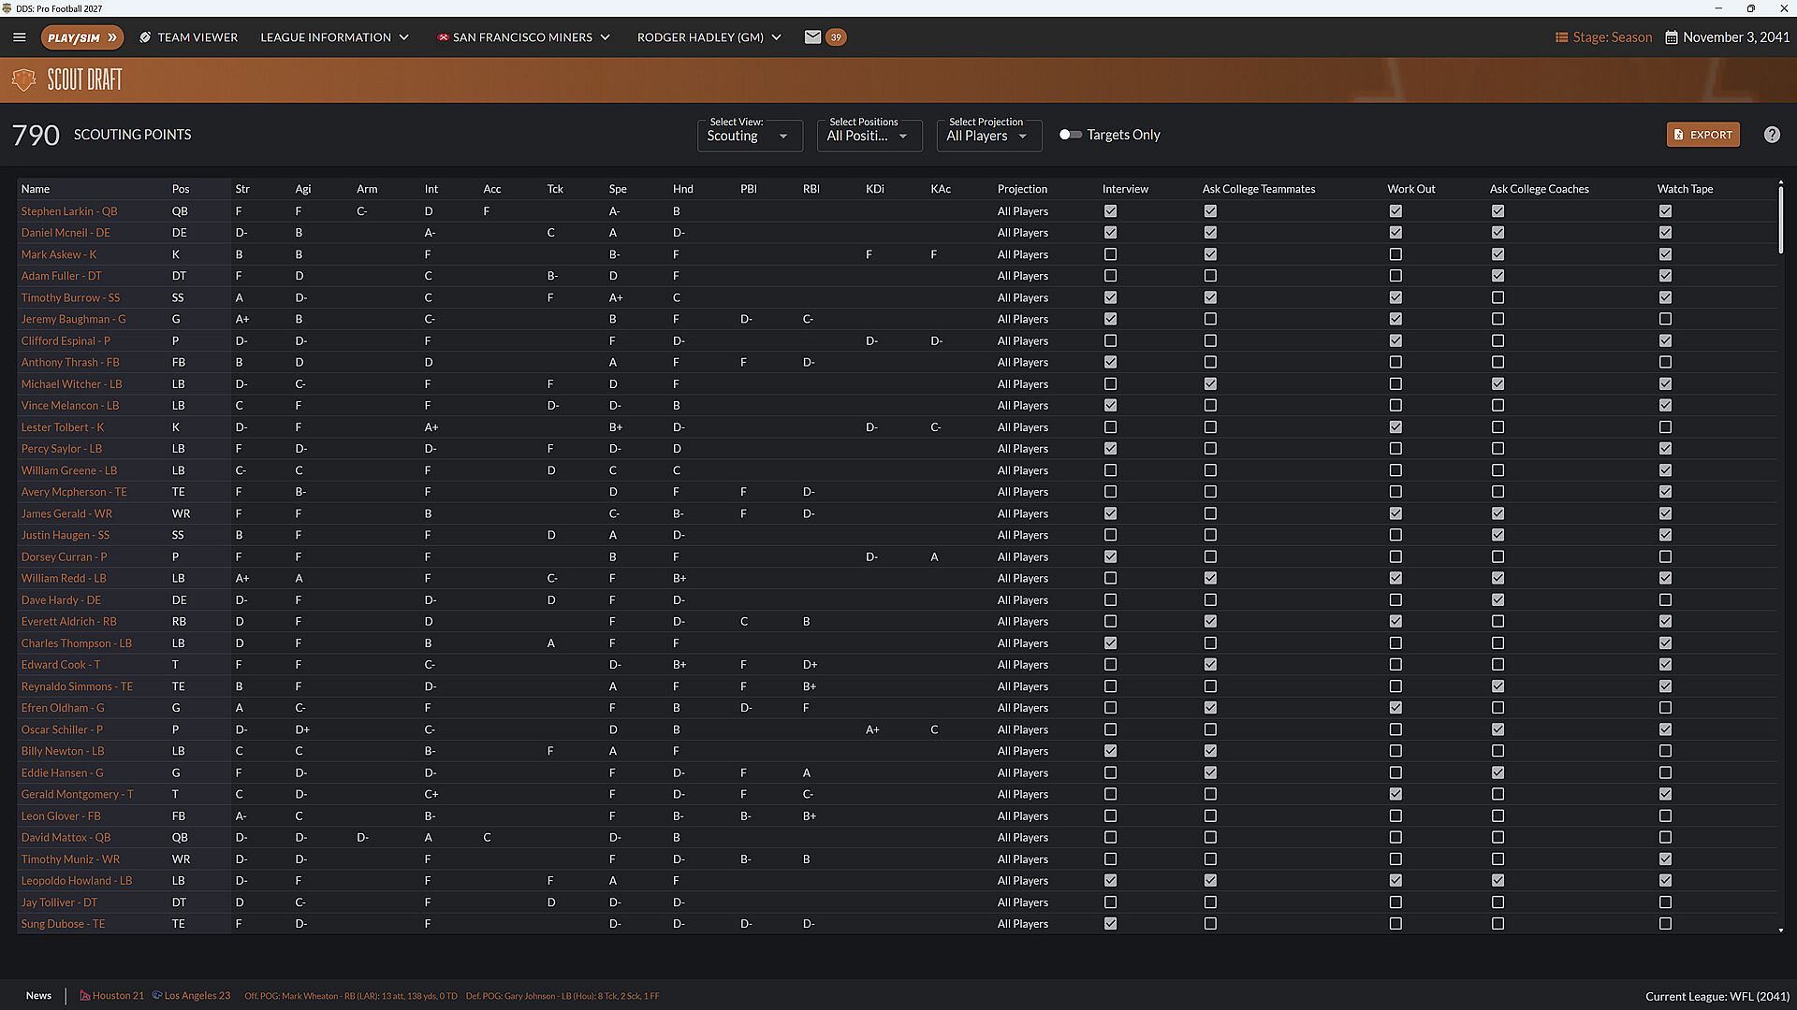Click the calendar icon beside the date

[x=1671, y=37]
